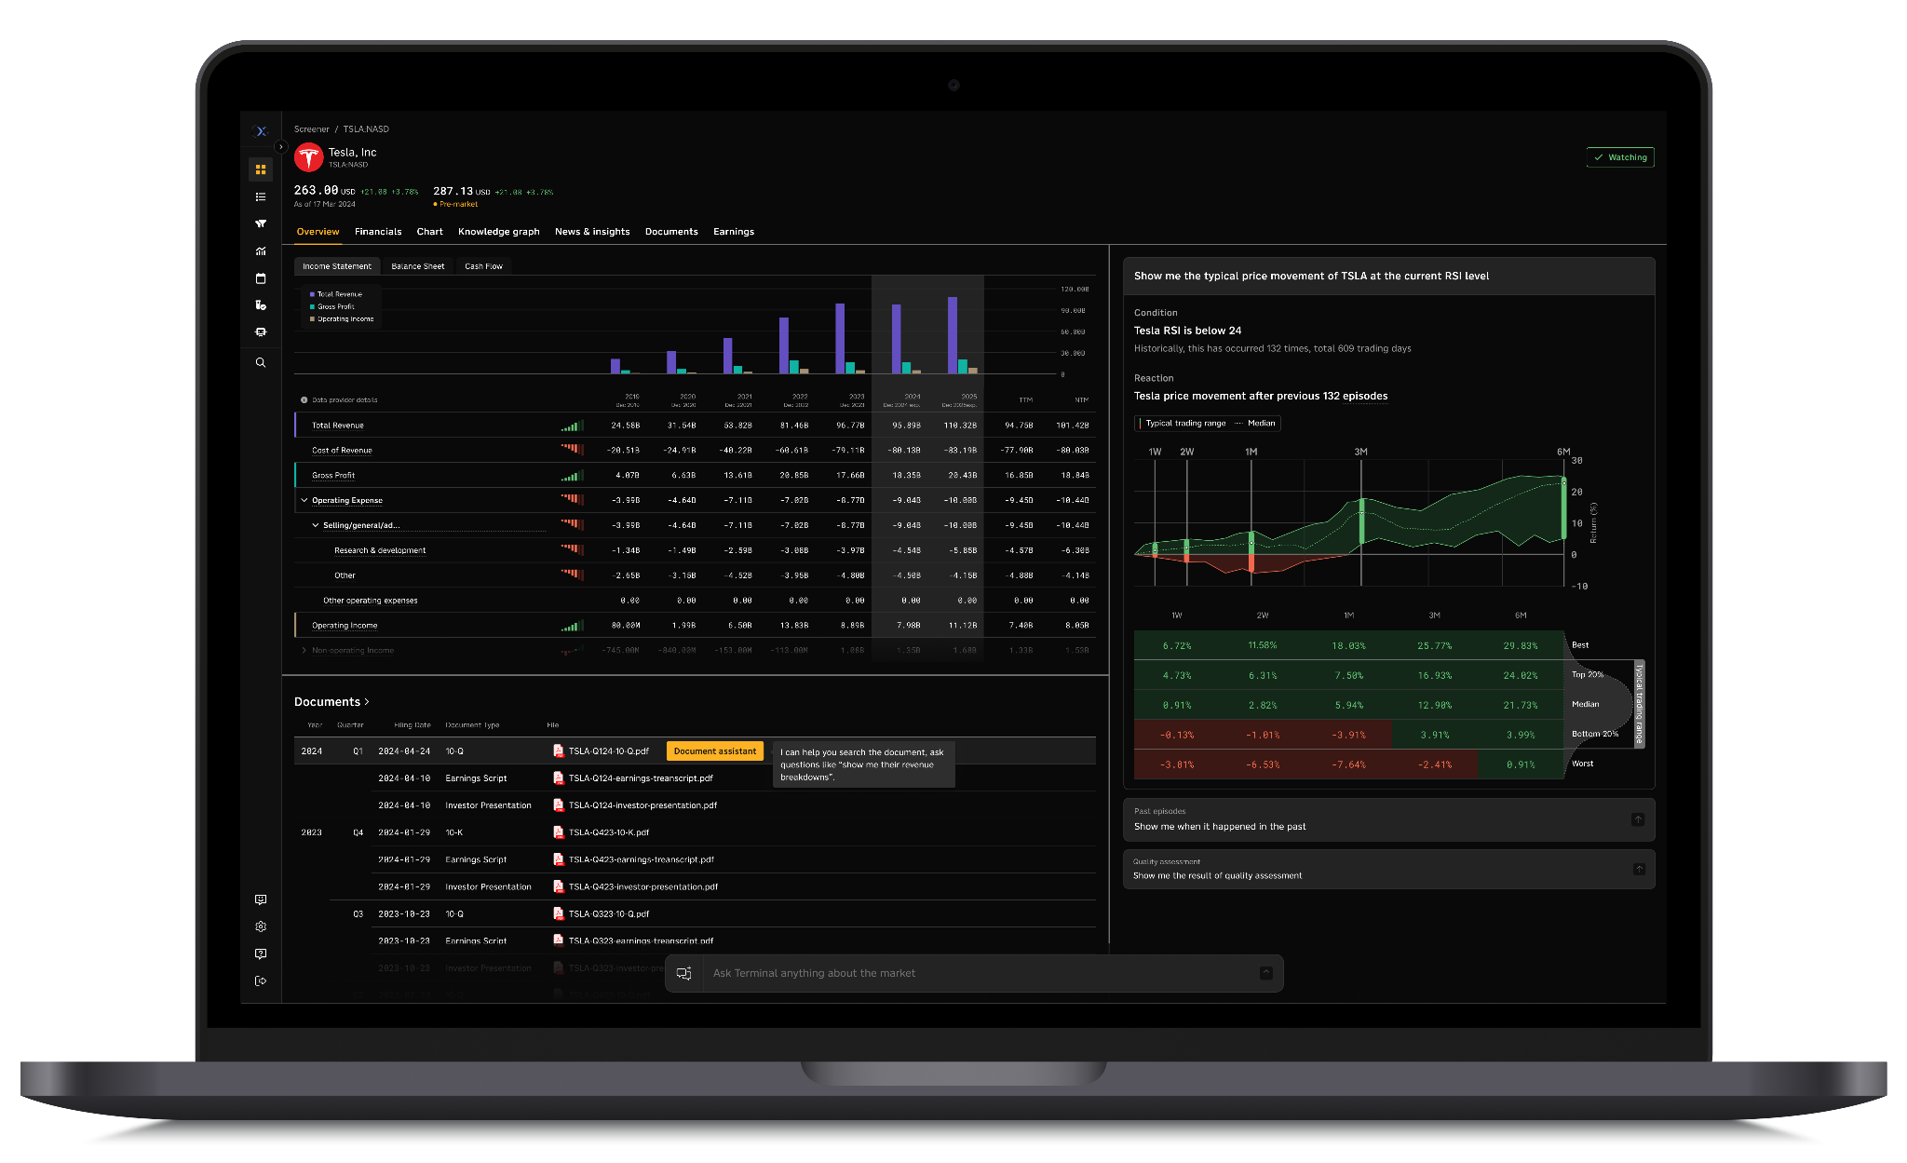Click the Document assistant button

pyautogui.click(x=715, y=751)
